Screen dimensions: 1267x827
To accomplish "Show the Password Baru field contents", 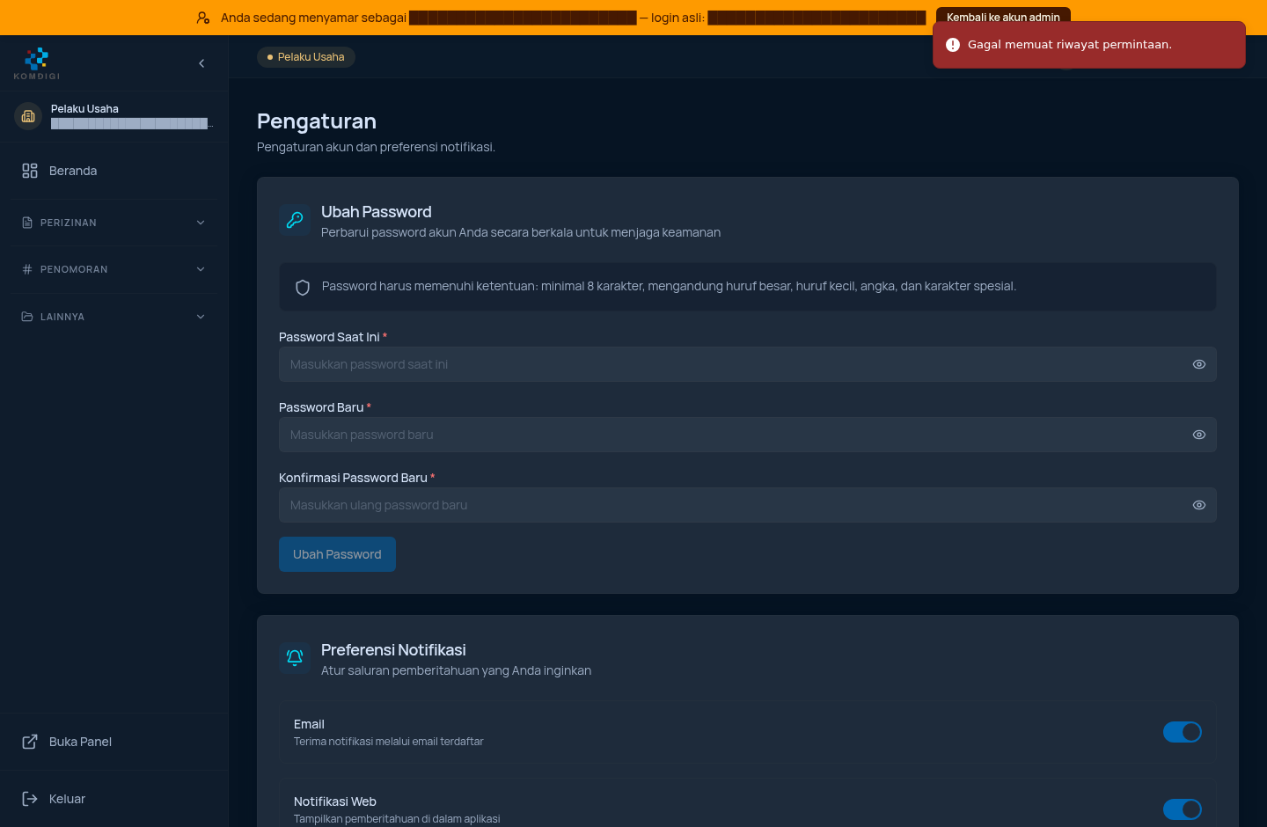I will point(1199,435).
